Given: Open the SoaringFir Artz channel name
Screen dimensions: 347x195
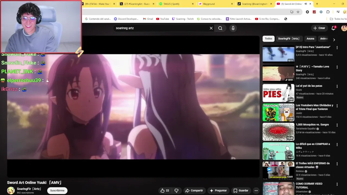Looking at the screenshot, I should point(29,189).
